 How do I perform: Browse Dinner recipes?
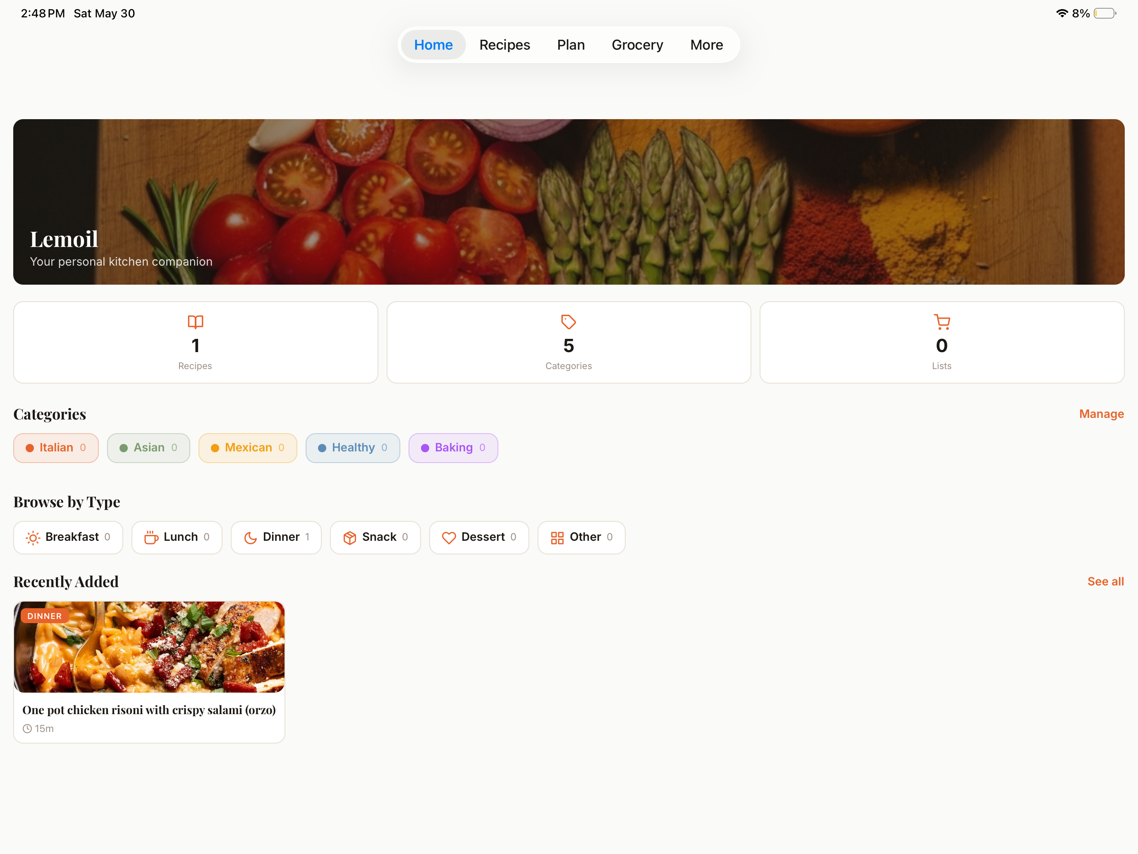click(276, 537)
